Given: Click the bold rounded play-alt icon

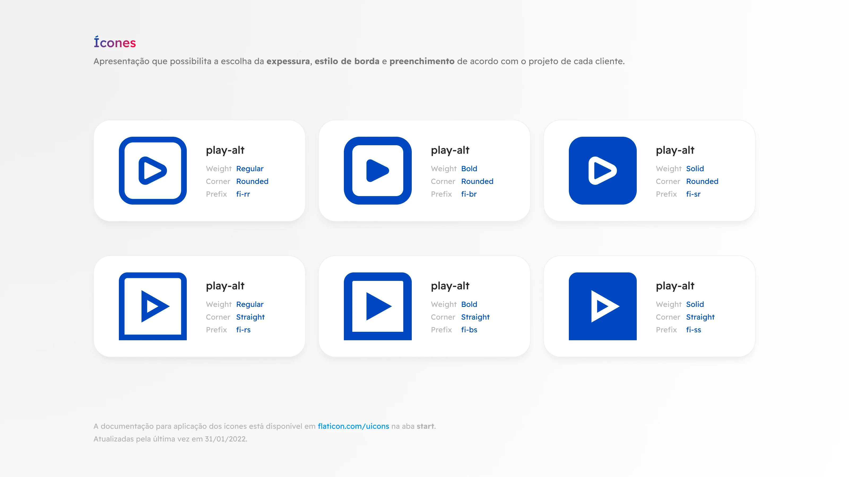Looking at the screenshot, I should (377, 170).
